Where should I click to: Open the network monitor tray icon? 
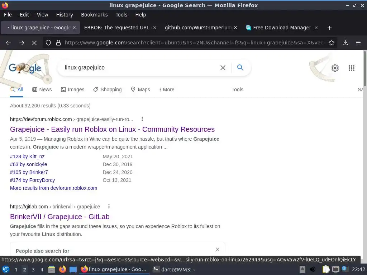(335, 269)
